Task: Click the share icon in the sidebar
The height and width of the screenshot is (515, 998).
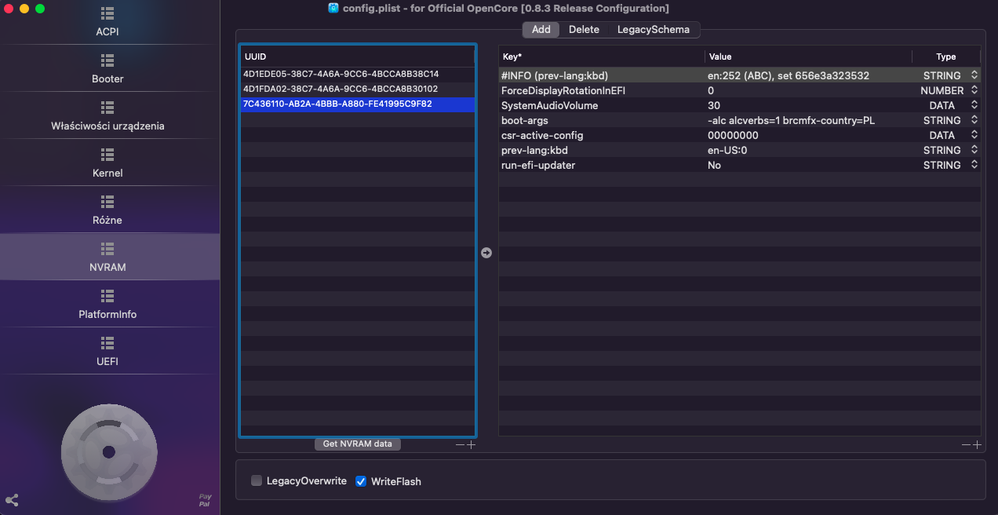Action: click(12, 500)
